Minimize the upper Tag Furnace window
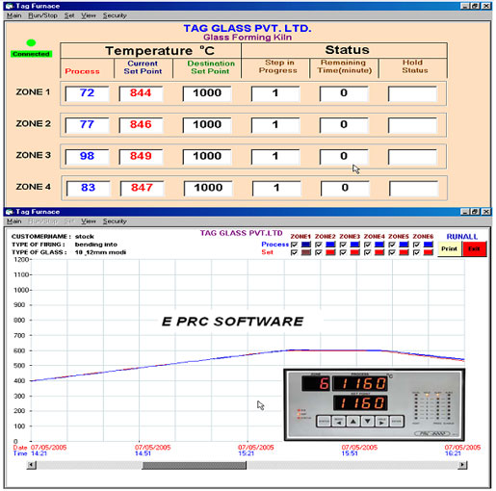The height and width of the screenshot is (491, 496). pos(465,6)
